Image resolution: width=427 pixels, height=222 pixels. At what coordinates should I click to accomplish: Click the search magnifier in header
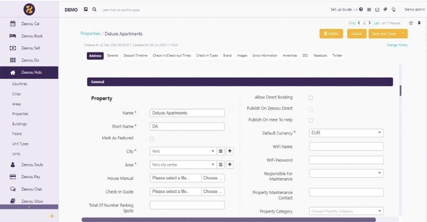point(94,9)
